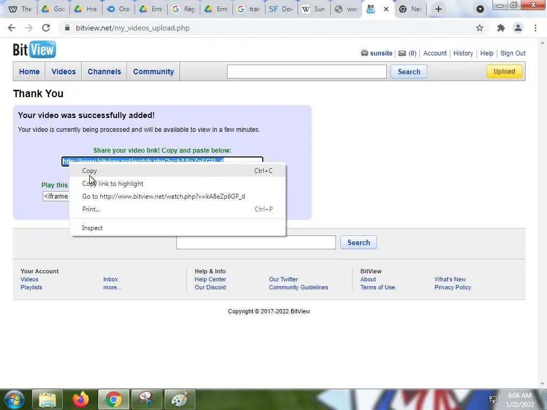Open the Chrome profile avatar
The width and height of the screenshot is (547, 410).
pyautogui.click(x=518, y=28)
